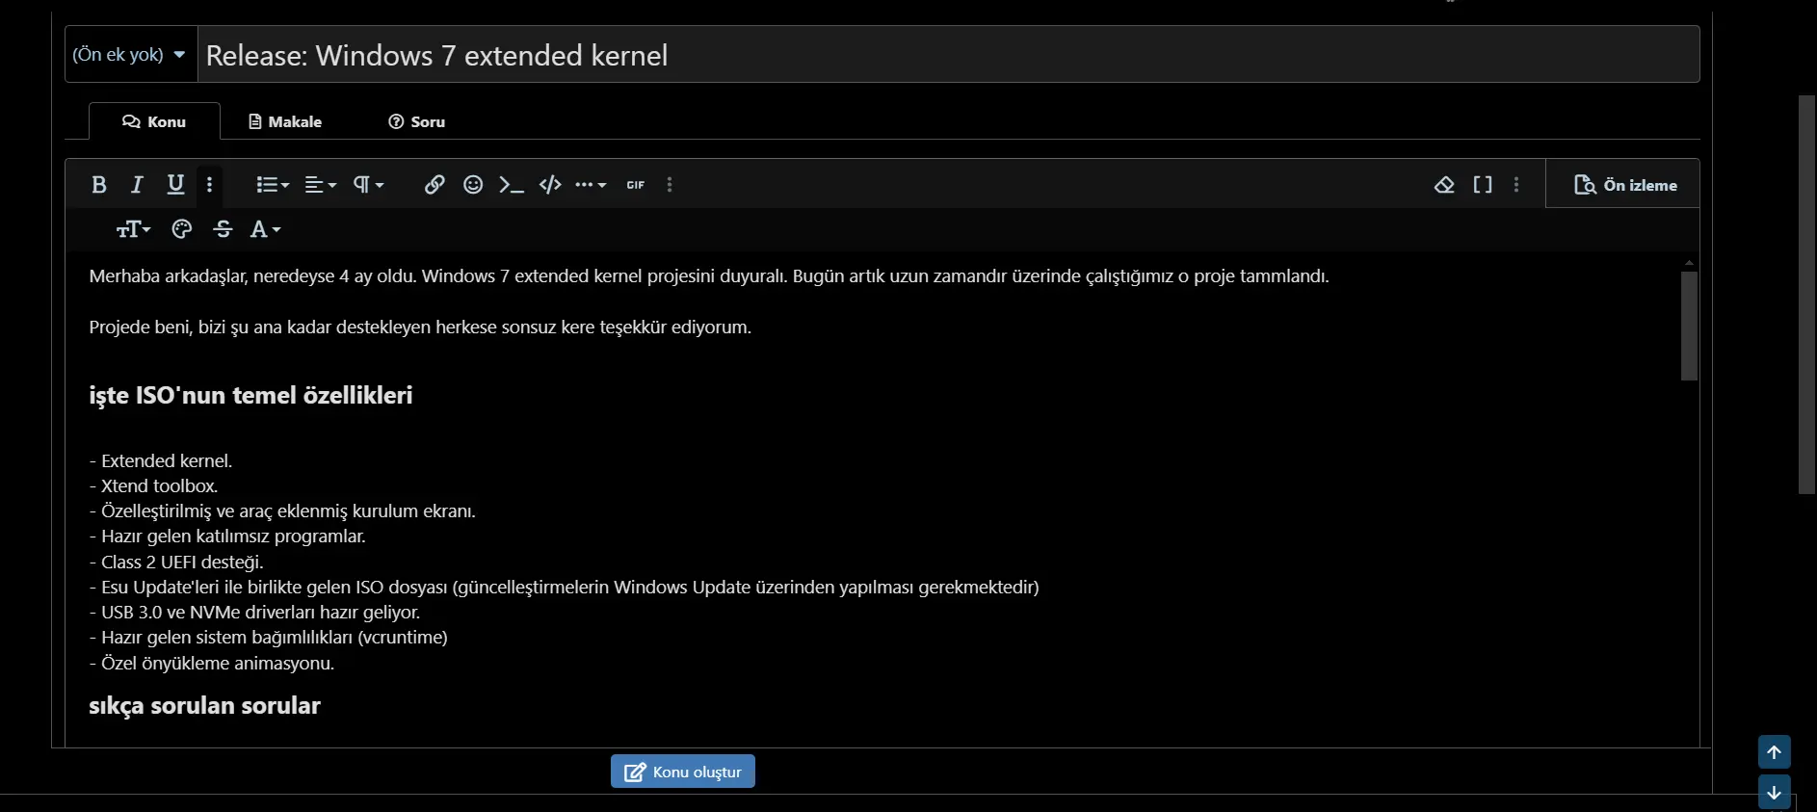Insert a GIF
Viewport: 1817px width, 812px height.
pyautogui.click(x=636, y=185)
